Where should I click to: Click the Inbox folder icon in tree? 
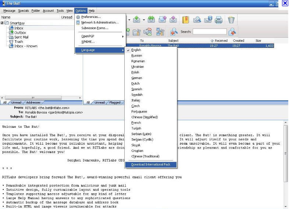pos(11,28)
